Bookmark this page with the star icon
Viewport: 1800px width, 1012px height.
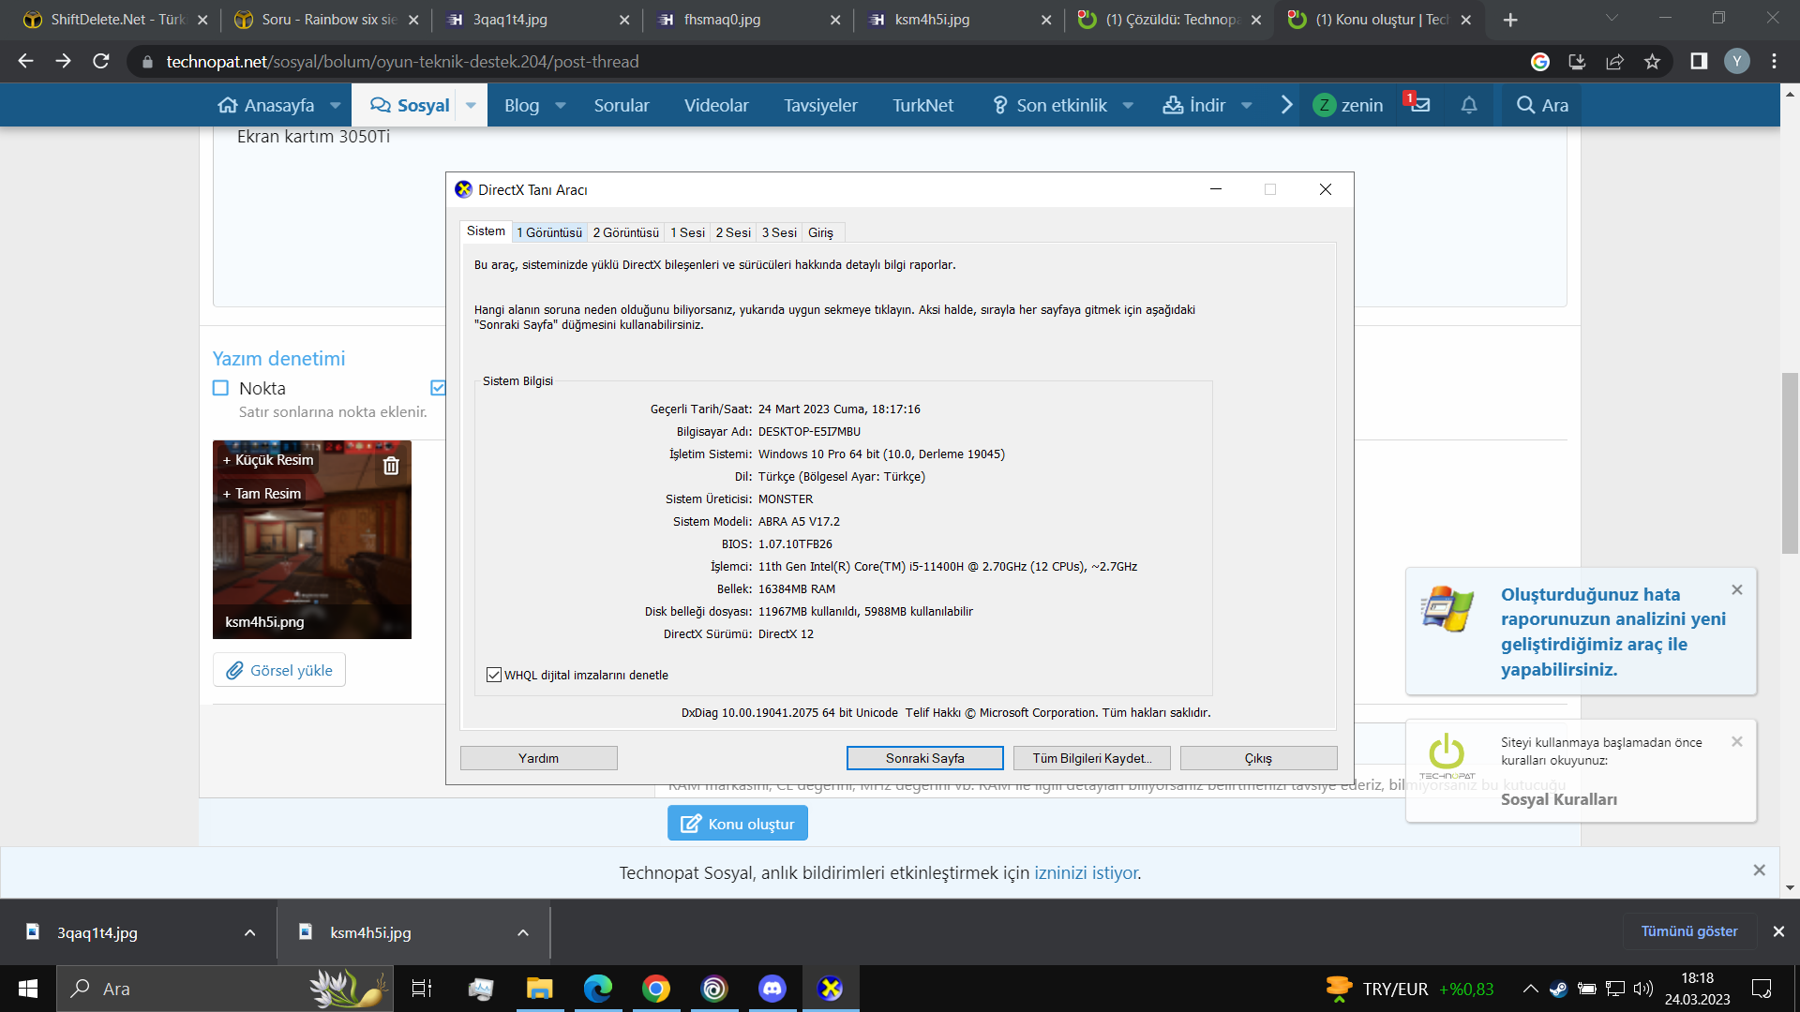coord(1652,62)
